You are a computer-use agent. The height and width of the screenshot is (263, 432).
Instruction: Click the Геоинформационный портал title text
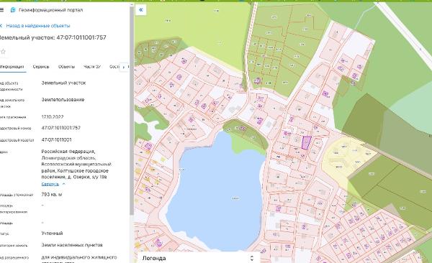coord(50,10)
